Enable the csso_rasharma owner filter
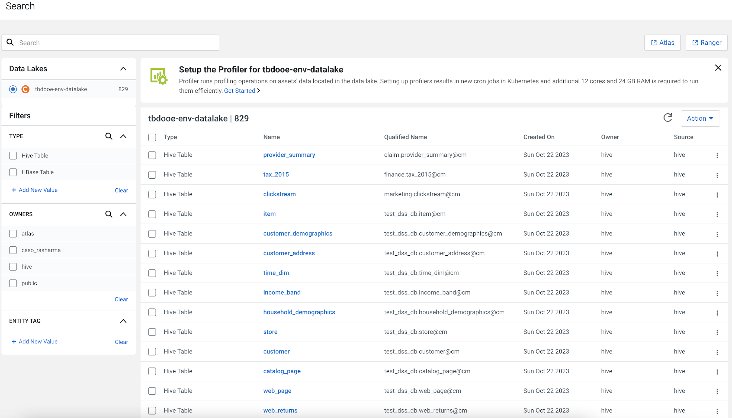The image size is (732, 418). click(x=13, y=250)
